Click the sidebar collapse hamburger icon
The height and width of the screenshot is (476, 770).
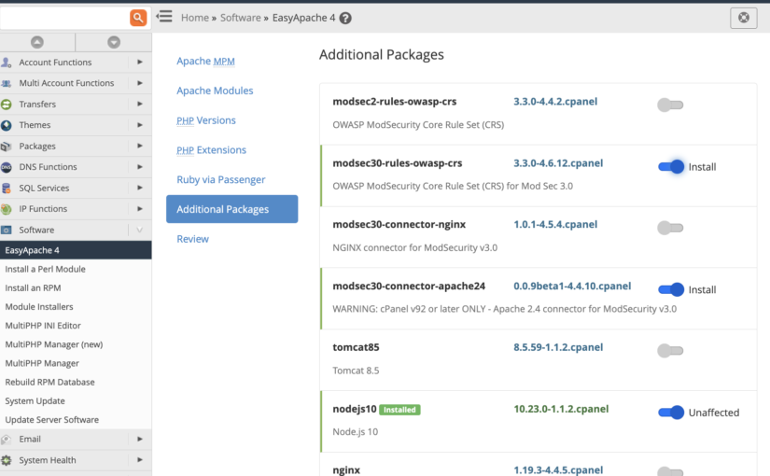pyautogui.click(x=164, y=17)
